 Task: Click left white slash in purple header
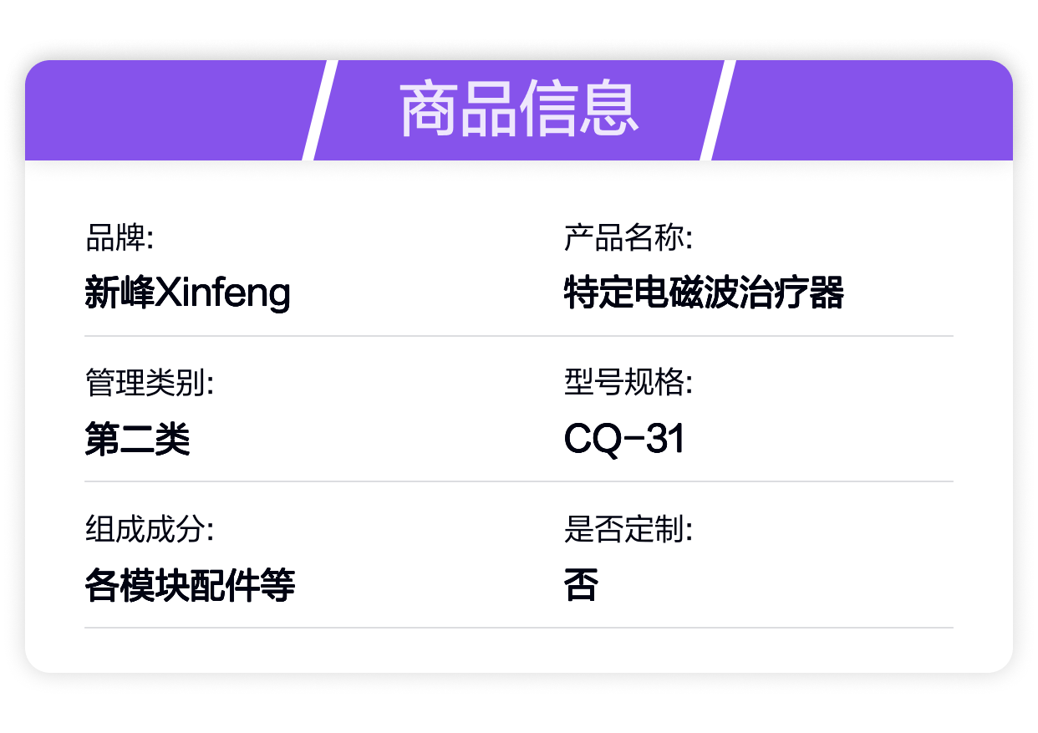319,109
